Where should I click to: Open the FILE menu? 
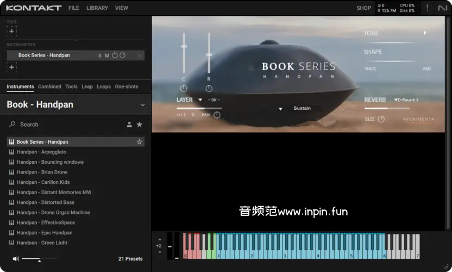pyautogui.click(x=74, y=8)
